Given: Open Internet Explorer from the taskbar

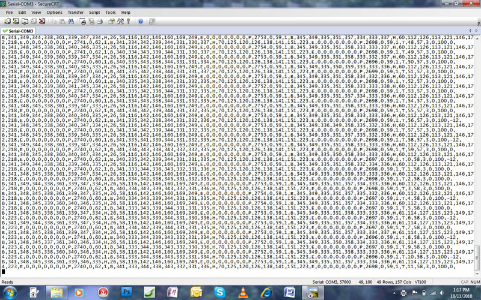Looking at the screenshot, I should [266, 293].
